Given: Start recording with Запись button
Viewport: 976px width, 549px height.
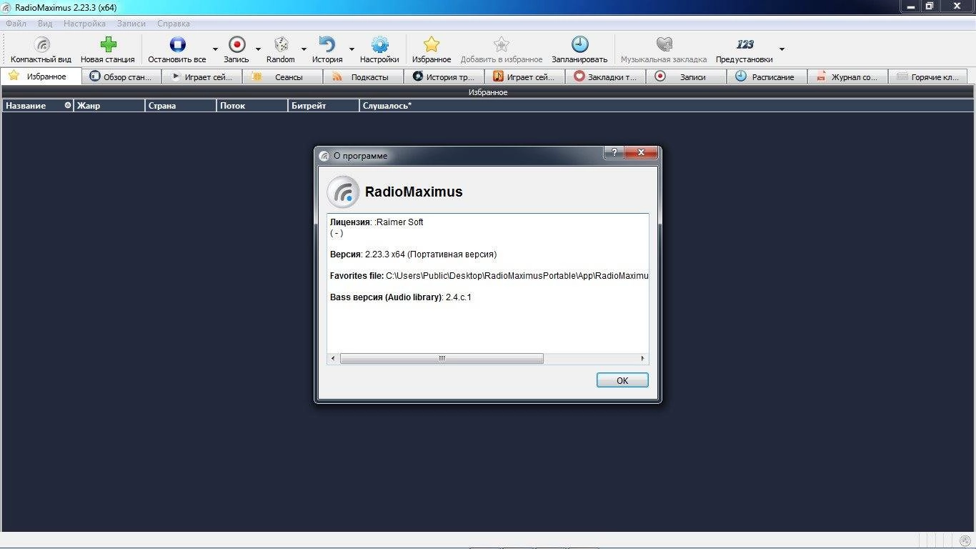Looking at the screenshot, I should point(236,50).
